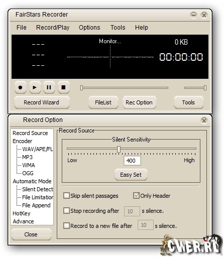This screenshot has width=224, height=257.
Task: Open the FileList button
Action: (x=103, y=102)
